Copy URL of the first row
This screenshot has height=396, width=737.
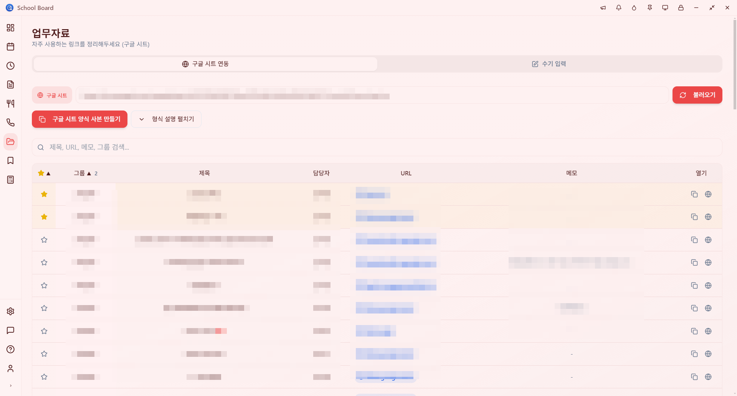[x=694, y=194]
